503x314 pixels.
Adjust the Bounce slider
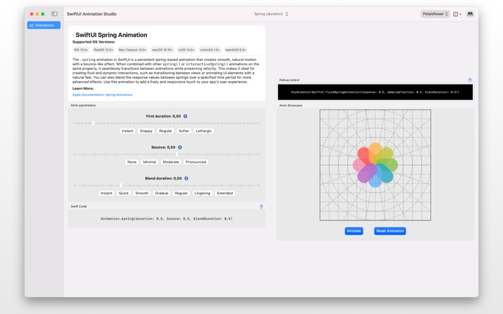click(x=167, y=154)
